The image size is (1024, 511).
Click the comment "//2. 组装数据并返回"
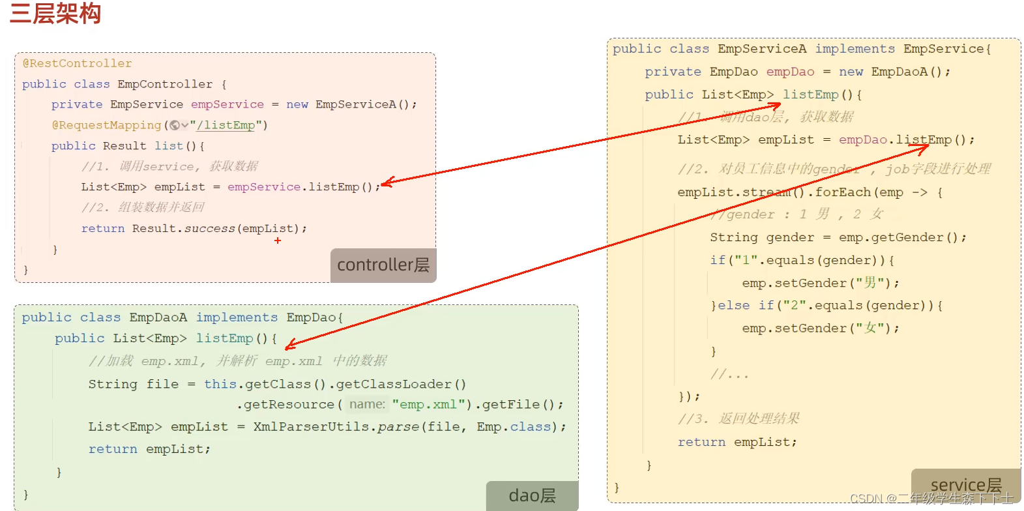(x=143, y=207)
